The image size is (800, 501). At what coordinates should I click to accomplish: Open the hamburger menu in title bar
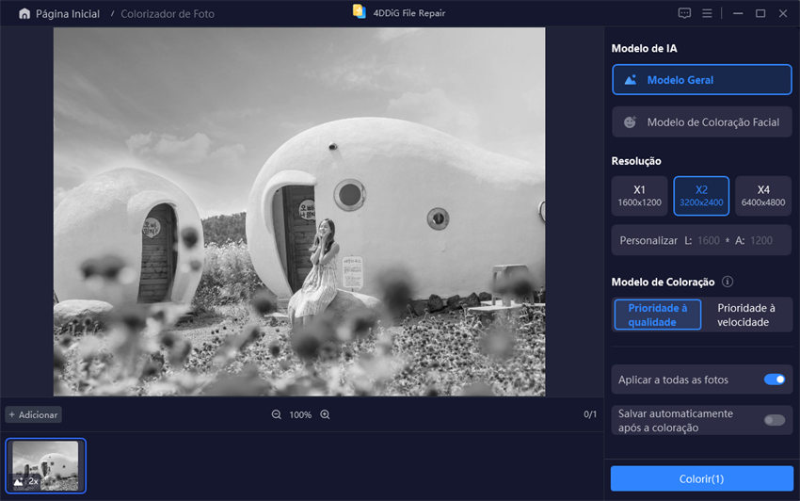(x=708, y=13)
